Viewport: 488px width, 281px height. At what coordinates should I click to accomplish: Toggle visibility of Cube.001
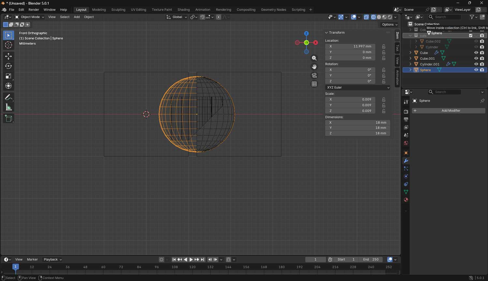point(476,59)
